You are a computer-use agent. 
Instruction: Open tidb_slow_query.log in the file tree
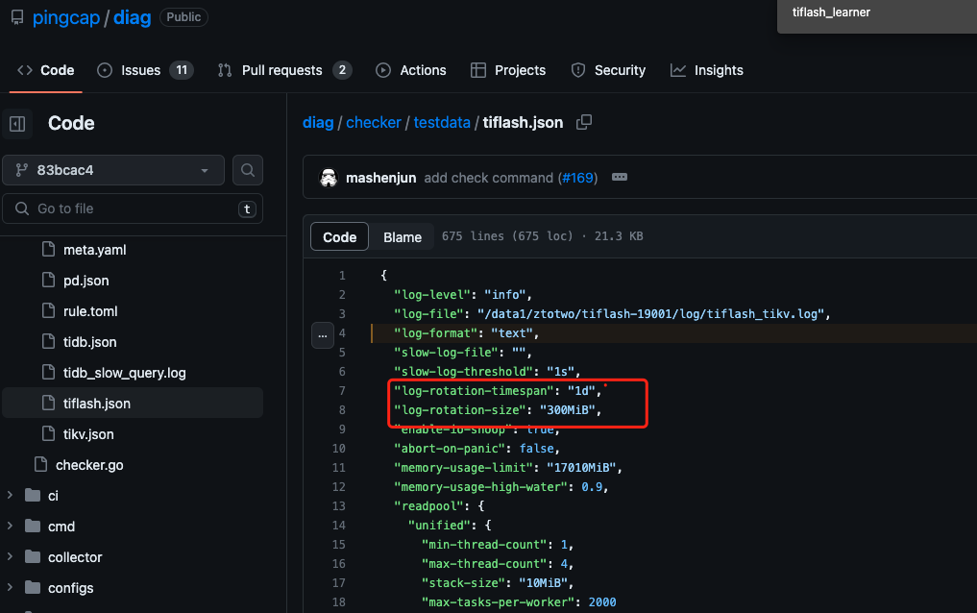click(x=125, y=373)
